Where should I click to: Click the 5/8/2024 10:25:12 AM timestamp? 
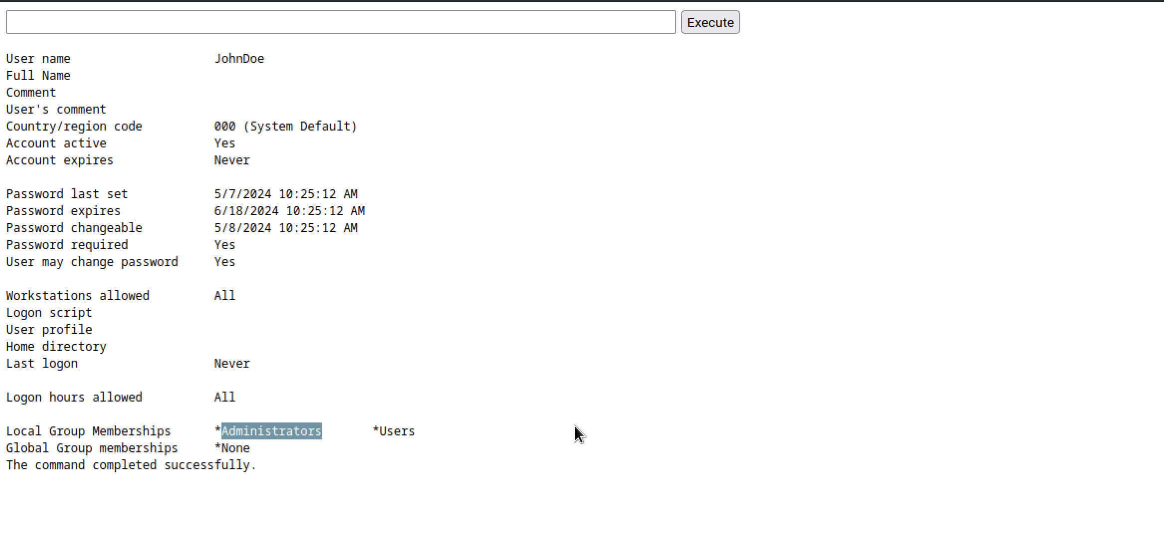286,228
